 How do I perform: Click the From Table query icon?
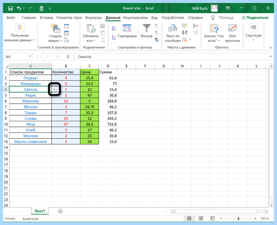coord(66,33)
